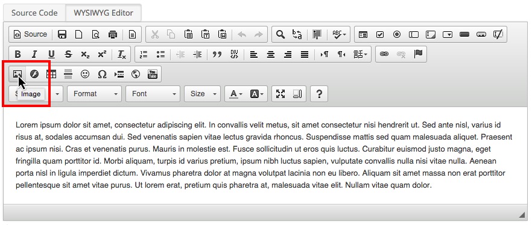
Task: Open the Templates icon
Action: coord(132,34)
